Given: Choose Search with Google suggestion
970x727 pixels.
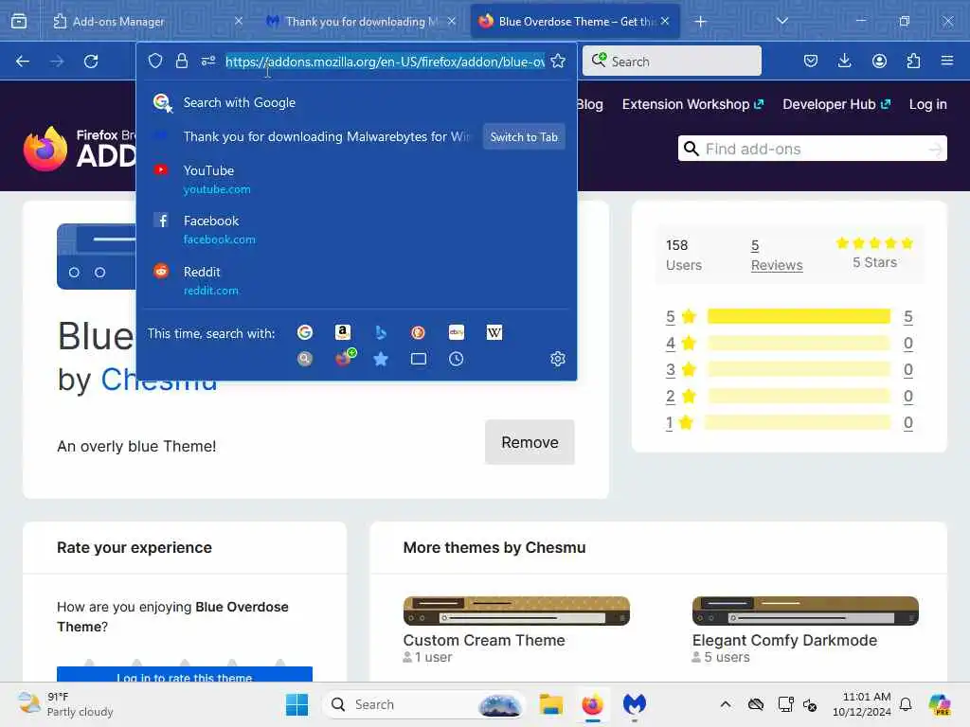Looking at the screenshot, I should coord(357,102).
